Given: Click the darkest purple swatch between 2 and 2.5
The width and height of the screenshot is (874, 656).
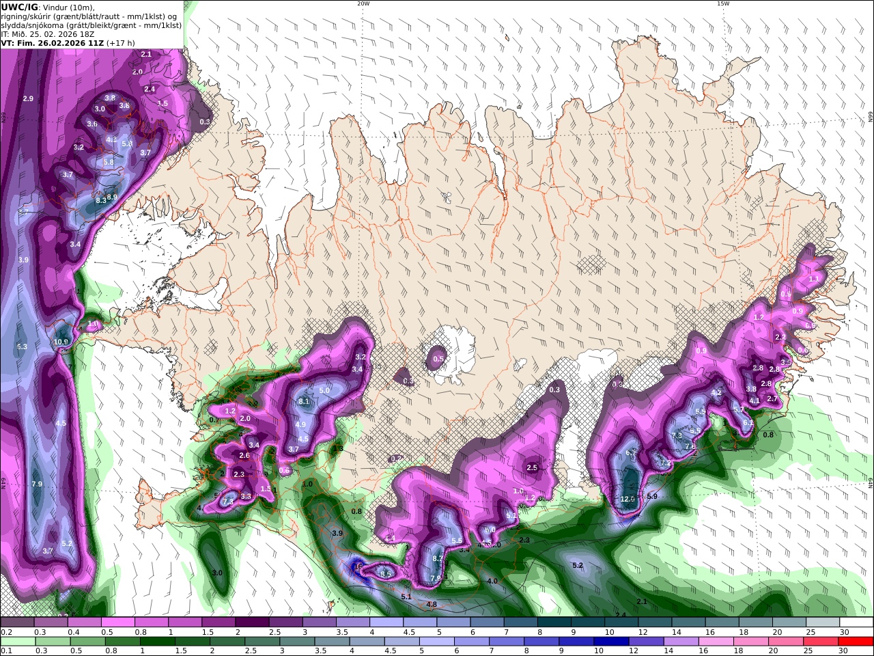Looking at the screenshot, I should click(252, 623).
